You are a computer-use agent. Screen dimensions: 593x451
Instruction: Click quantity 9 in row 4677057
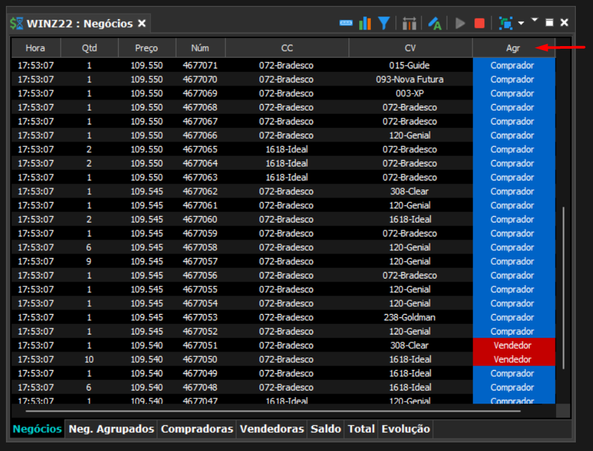point(89,261)
